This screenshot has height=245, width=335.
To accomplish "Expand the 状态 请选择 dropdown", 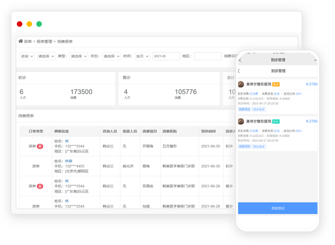I will point(111,56).
